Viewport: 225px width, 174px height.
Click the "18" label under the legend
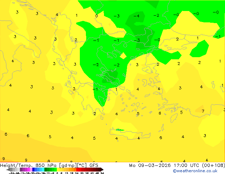coord(72,173)
